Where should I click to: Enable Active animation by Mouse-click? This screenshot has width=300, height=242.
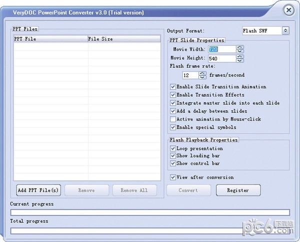click(x=173, y=119)
